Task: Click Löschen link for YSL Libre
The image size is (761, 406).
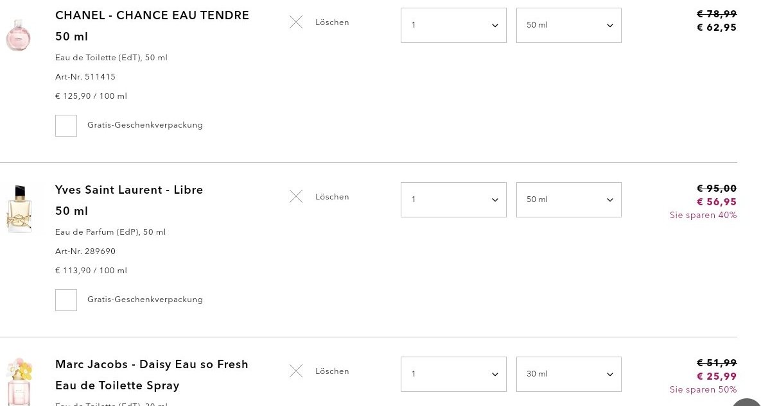Action: click(332, 197)
